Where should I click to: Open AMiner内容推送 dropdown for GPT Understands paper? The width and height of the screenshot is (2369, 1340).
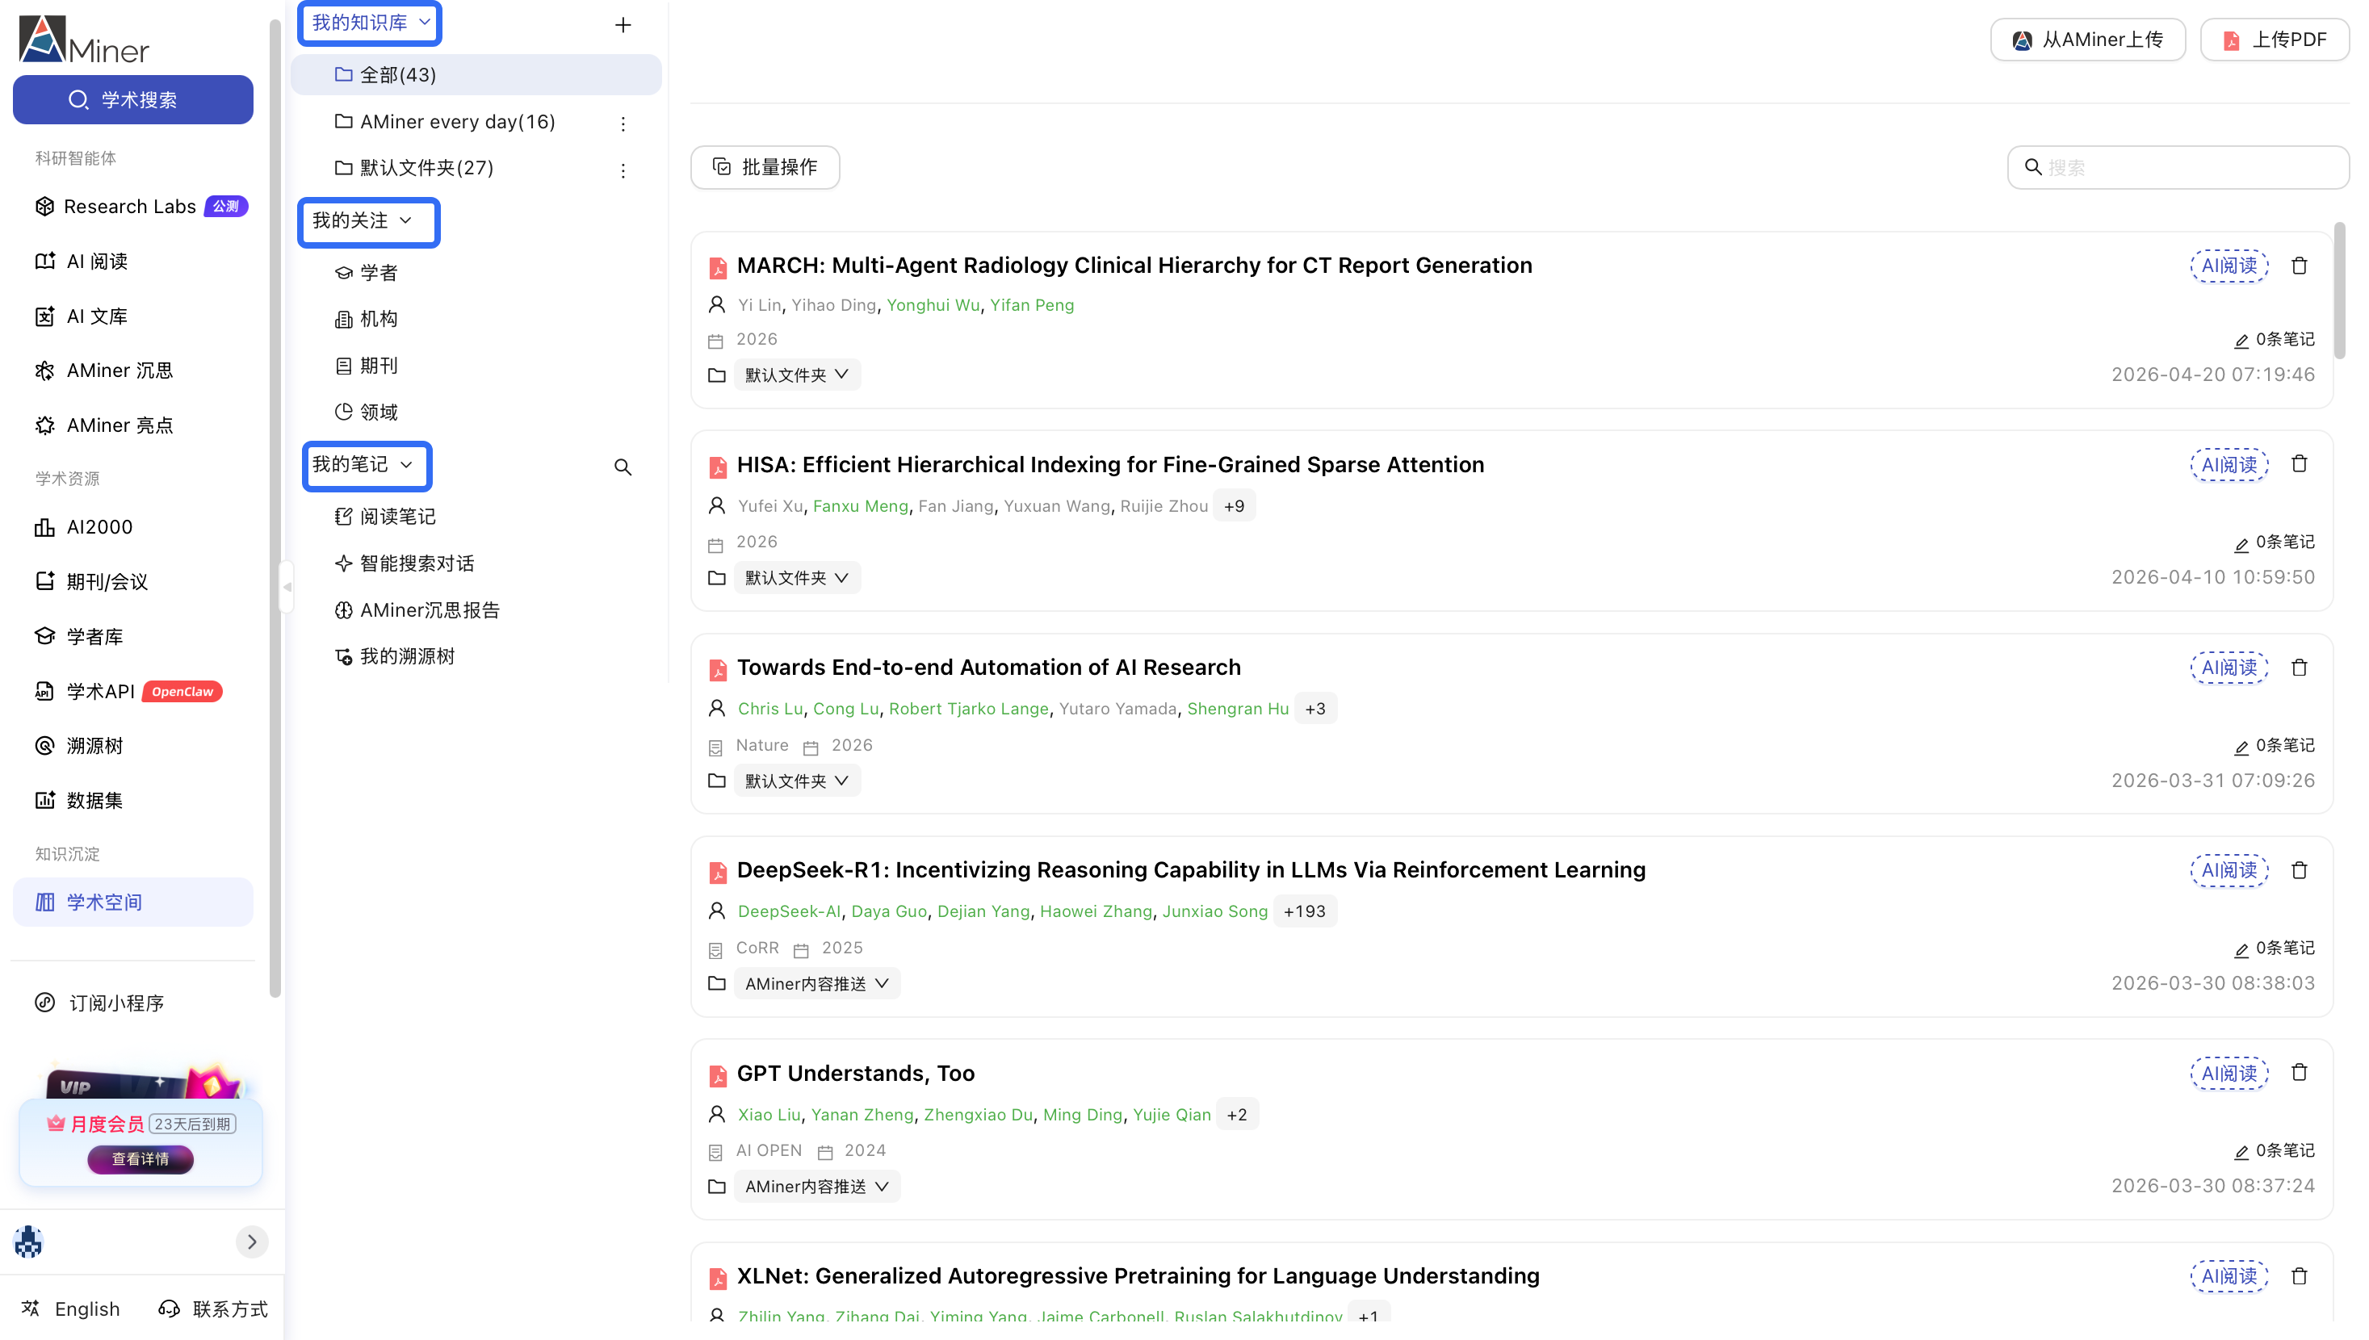coord(817,1187)
